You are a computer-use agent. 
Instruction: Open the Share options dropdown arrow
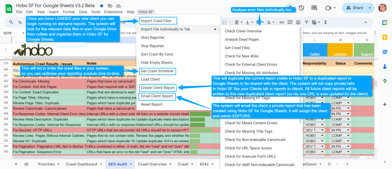click(x=370, y=8)
